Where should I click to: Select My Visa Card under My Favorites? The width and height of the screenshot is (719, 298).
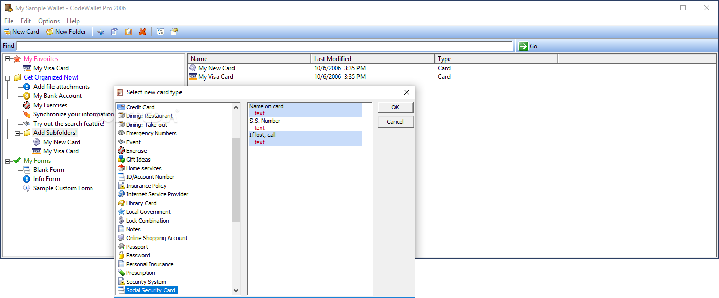(x=51, y=68)
